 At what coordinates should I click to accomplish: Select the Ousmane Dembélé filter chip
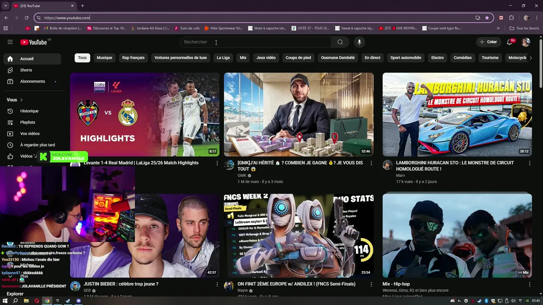pyautogui.click(x=338, y=58)
